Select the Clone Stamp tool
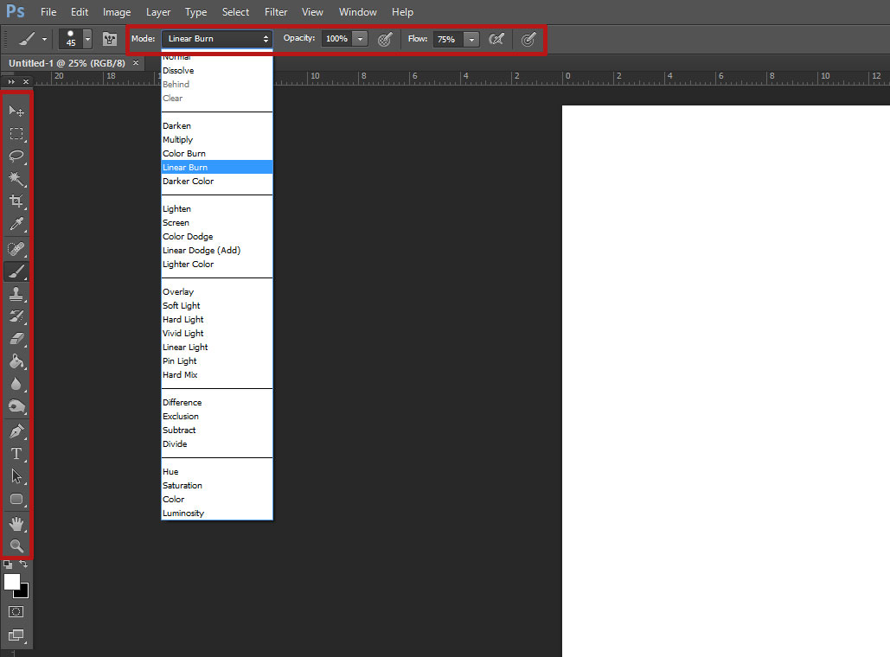 point(16,294)
